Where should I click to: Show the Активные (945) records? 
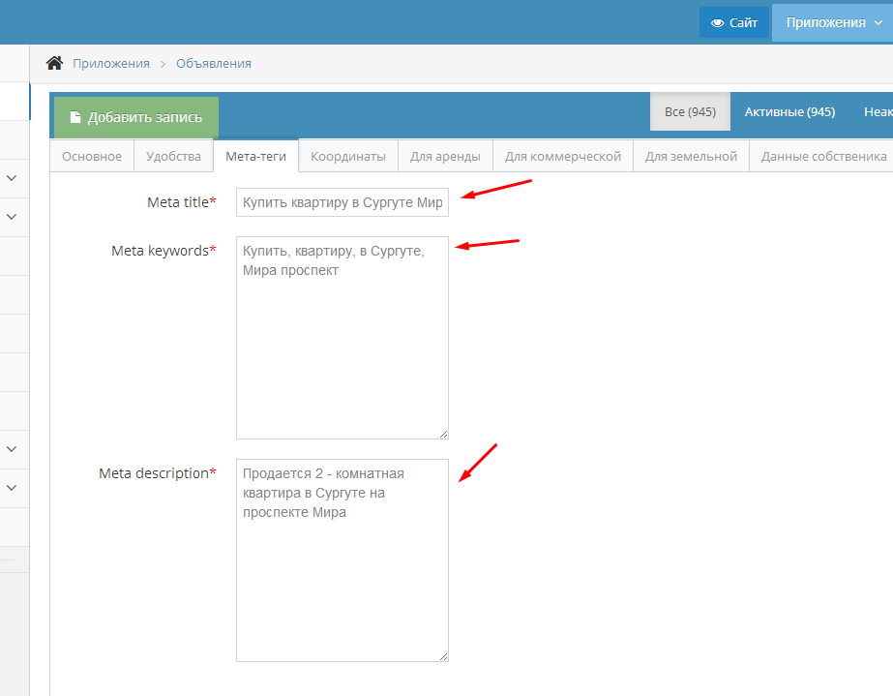789,112
